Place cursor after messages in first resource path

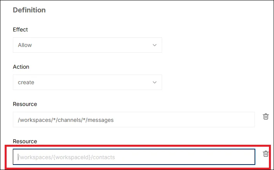(114, 120)
